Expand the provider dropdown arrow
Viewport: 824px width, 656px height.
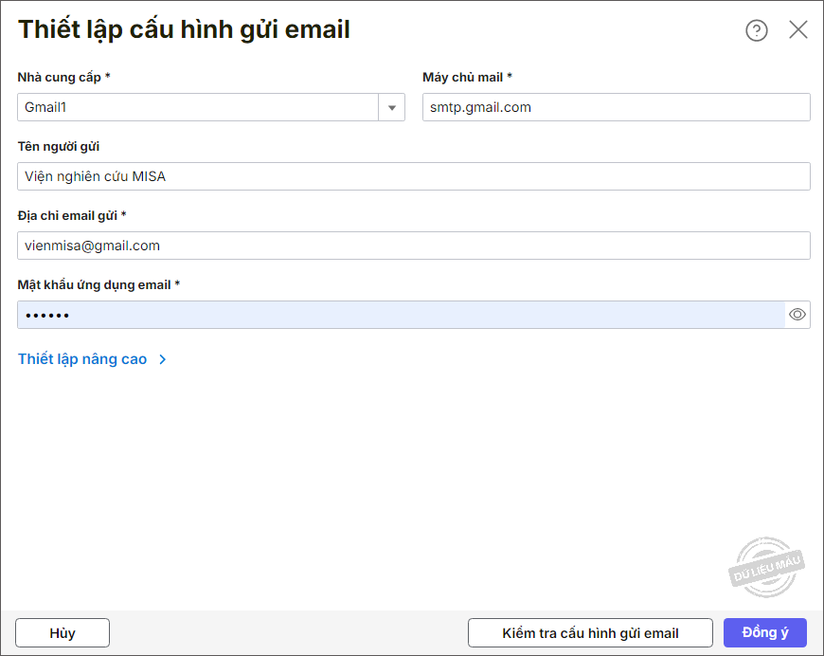point(391,108)
